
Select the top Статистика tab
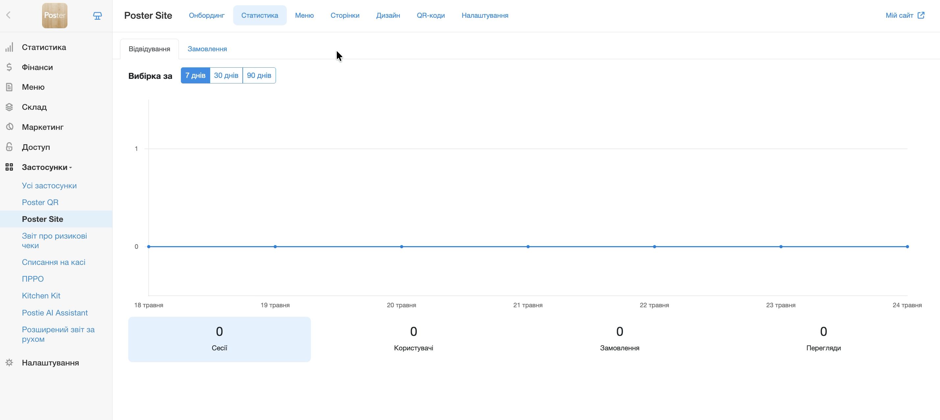point(260,15)
